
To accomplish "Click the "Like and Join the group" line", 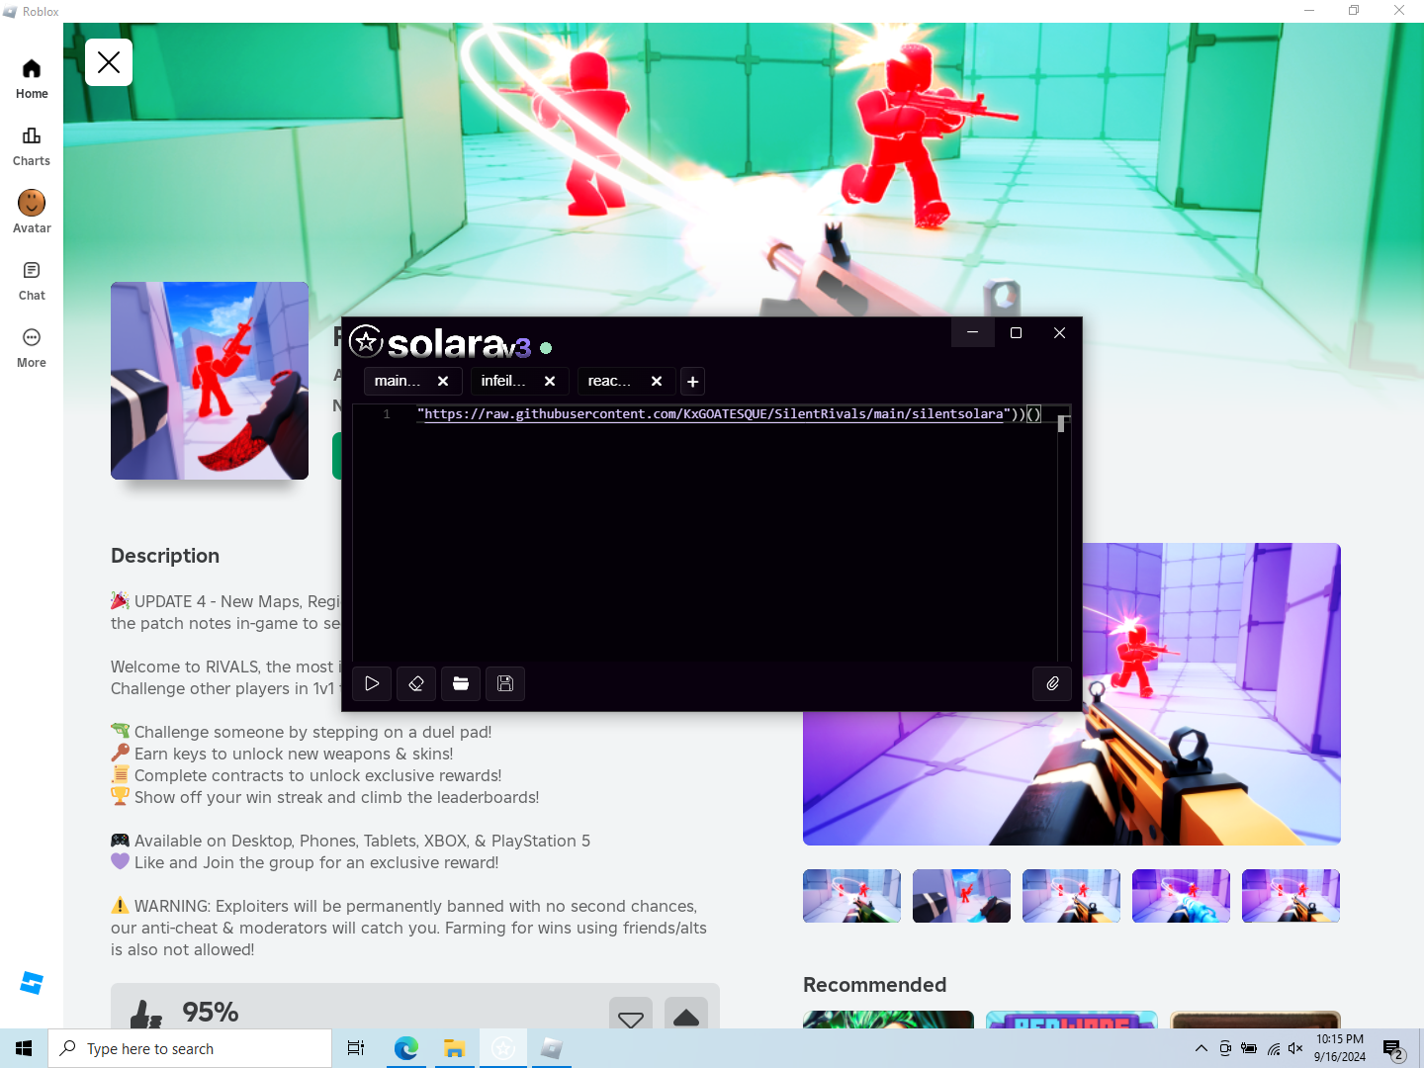I will click(305, 862).
